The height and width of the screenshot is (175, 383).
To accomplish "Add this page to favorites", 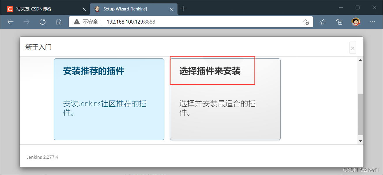I will tap(305, 22).
